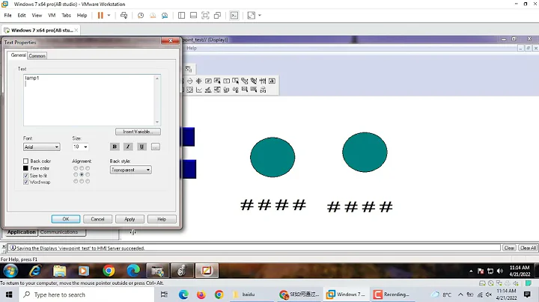539x302 pixels.
Task: Click the text box down scroll arrow
Action: click(157, 122)
